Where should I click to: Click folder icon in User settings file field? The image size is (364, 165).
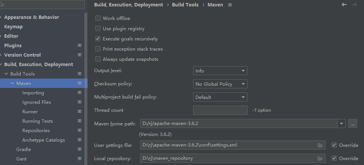click(321, 145)
